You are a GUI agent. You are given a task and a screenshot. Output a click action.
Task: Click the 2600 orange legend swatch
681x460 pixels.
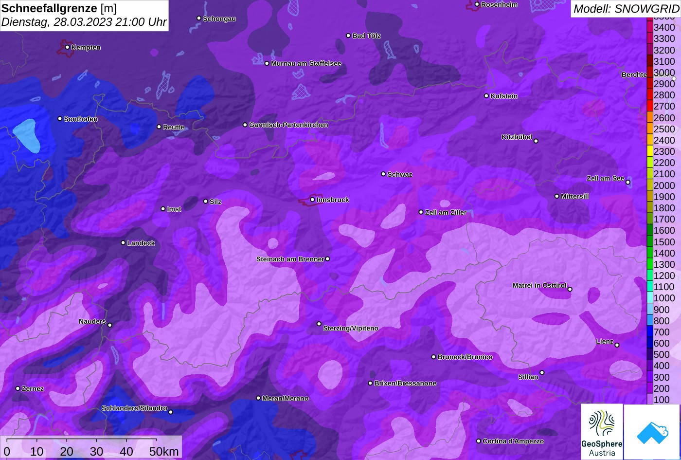tap(649, 118)
